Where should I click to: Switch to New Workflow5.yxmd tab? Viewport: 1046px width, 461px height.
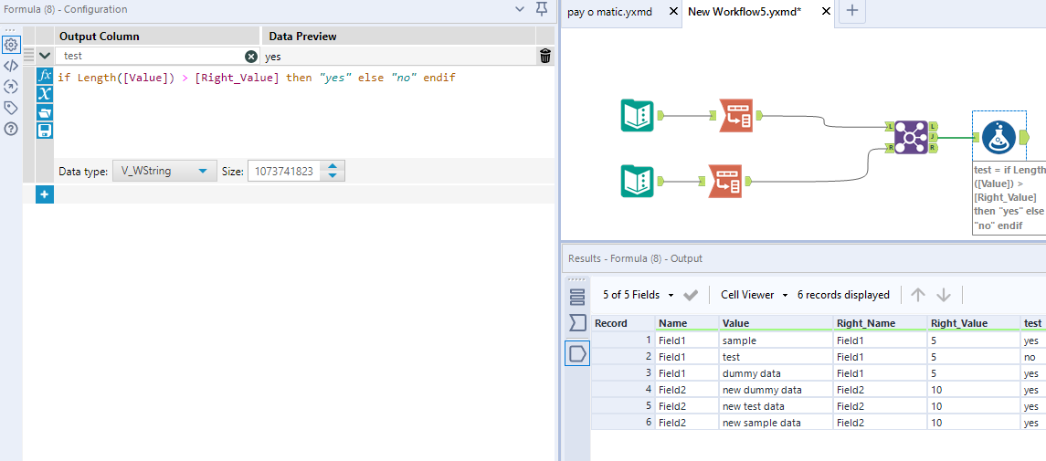coord(745,12)
